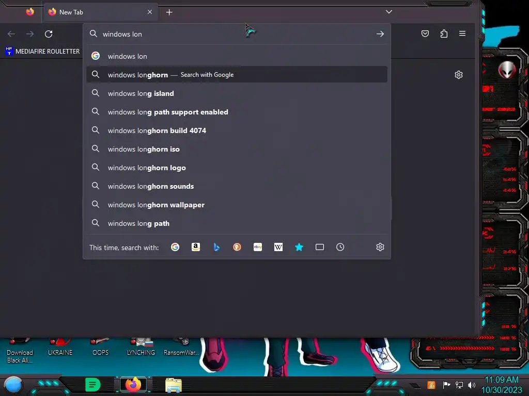Open New Tab personalize gear icon
This screenshot has width=529, height=396.
click(x=459, y=75)
